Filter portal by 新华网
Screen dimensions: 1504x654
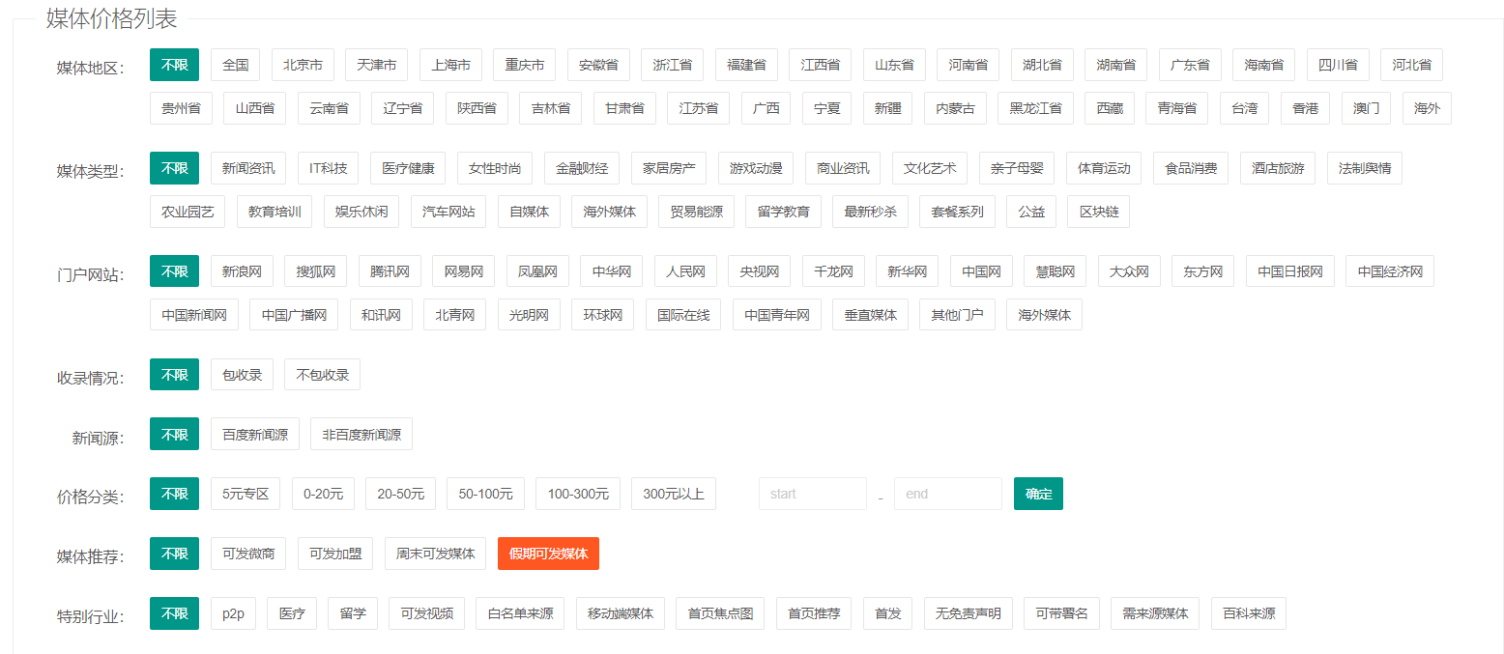point(908,271)
